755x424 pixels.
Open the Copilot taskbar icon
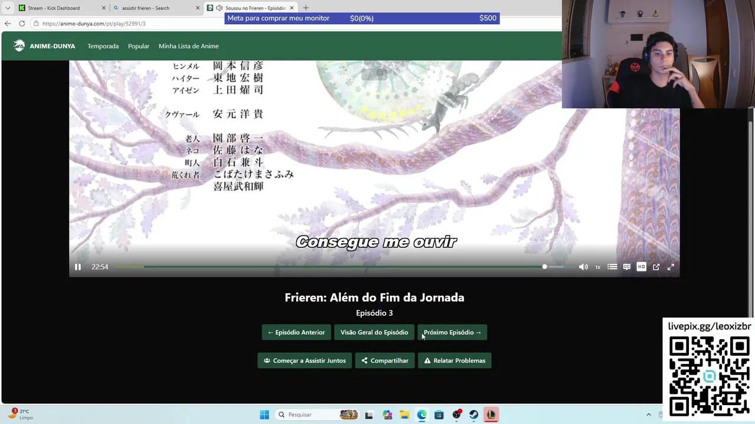tap(386, 415)
